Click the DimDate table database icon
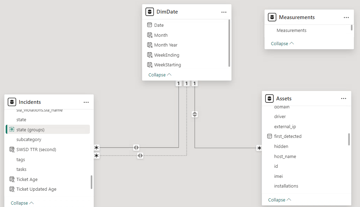 coord(150,12)
